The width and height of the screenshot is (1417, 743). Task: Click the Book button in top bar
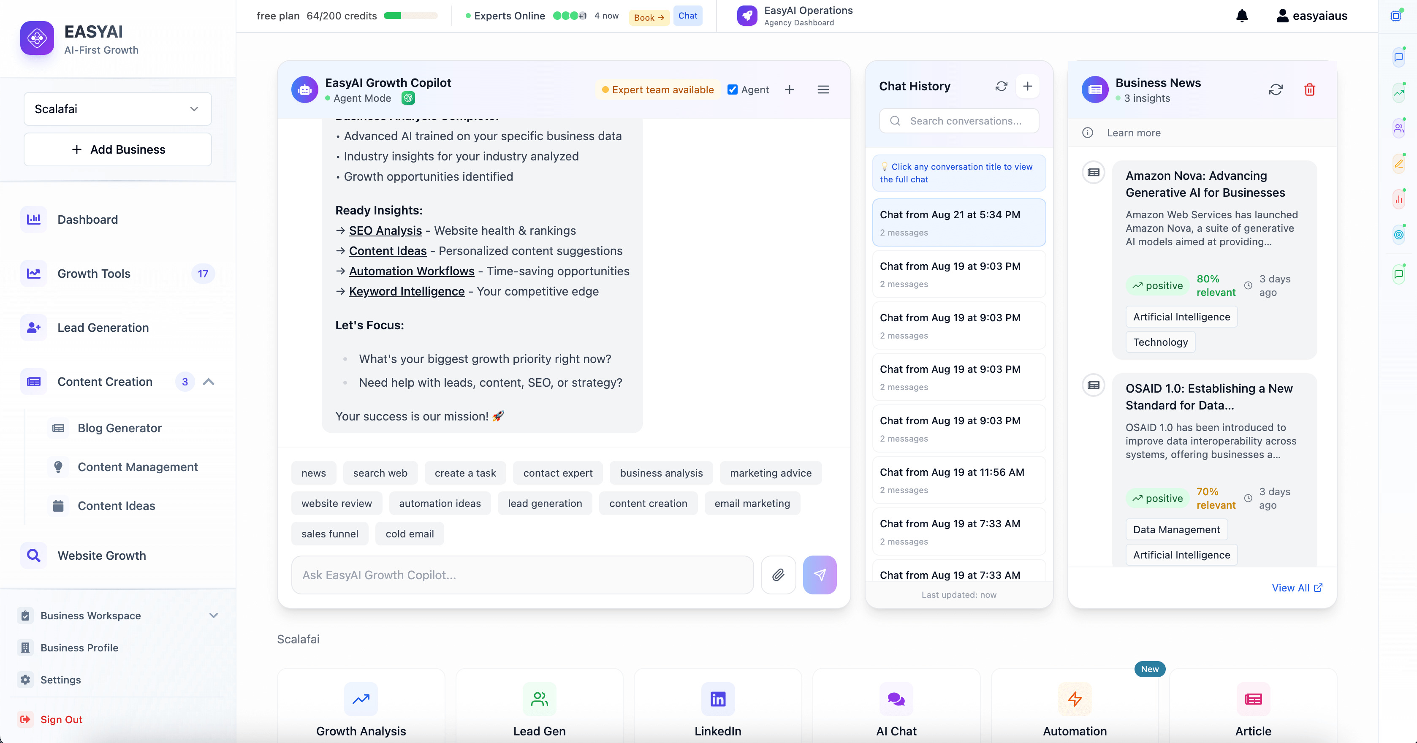tap(649, 17)
